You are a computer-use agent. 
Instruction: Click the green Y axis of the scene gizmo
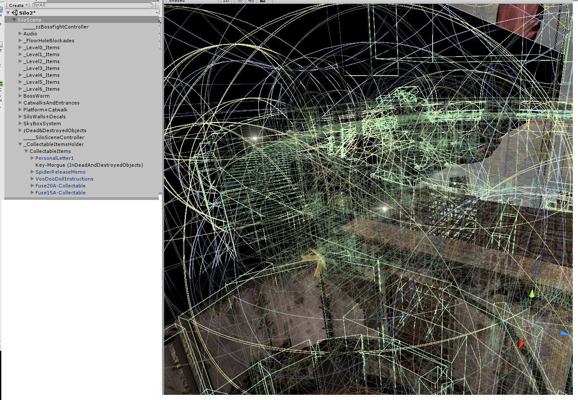point(532,294)
